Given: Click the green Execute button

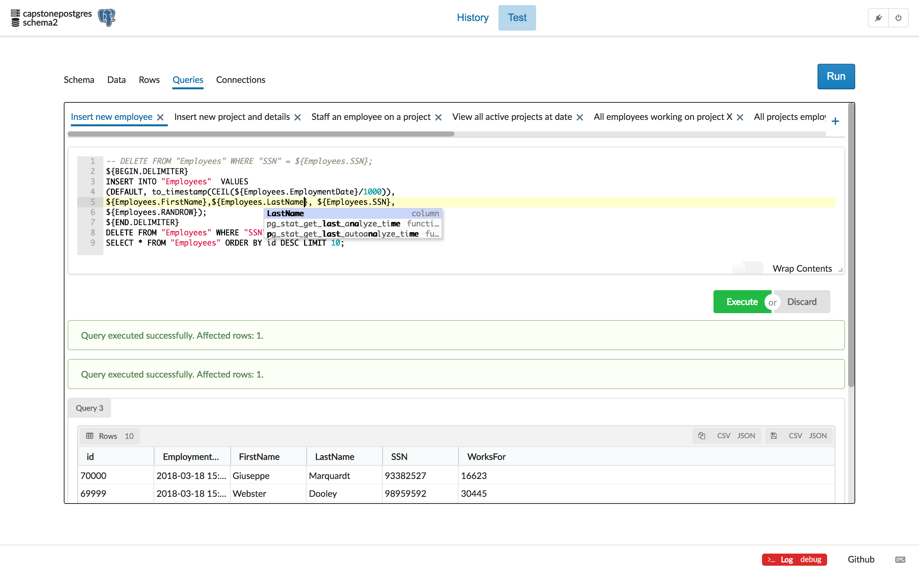Looking at the screenshot, I should [x=742, y=301].
